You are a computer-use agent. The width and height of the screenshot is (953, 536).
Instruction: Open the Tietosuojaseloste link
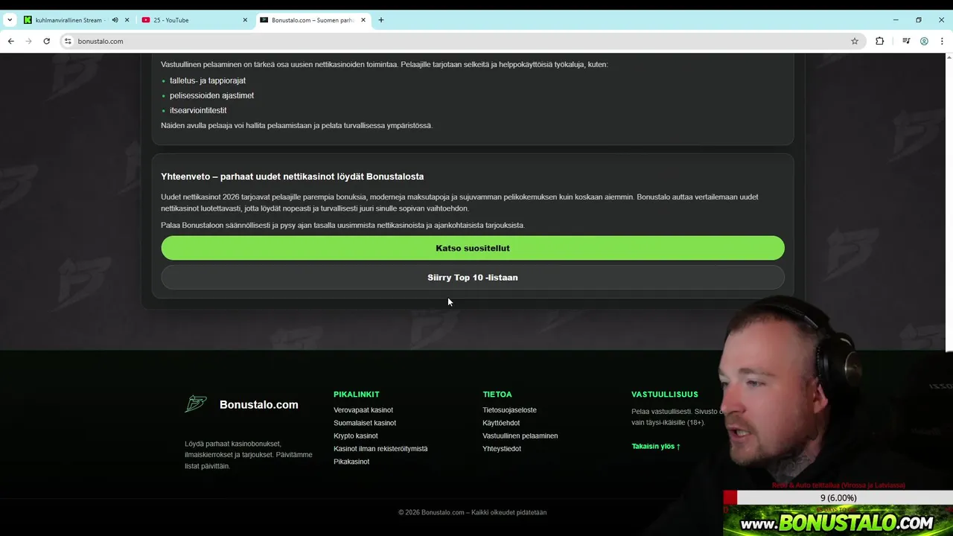[509, 410]
